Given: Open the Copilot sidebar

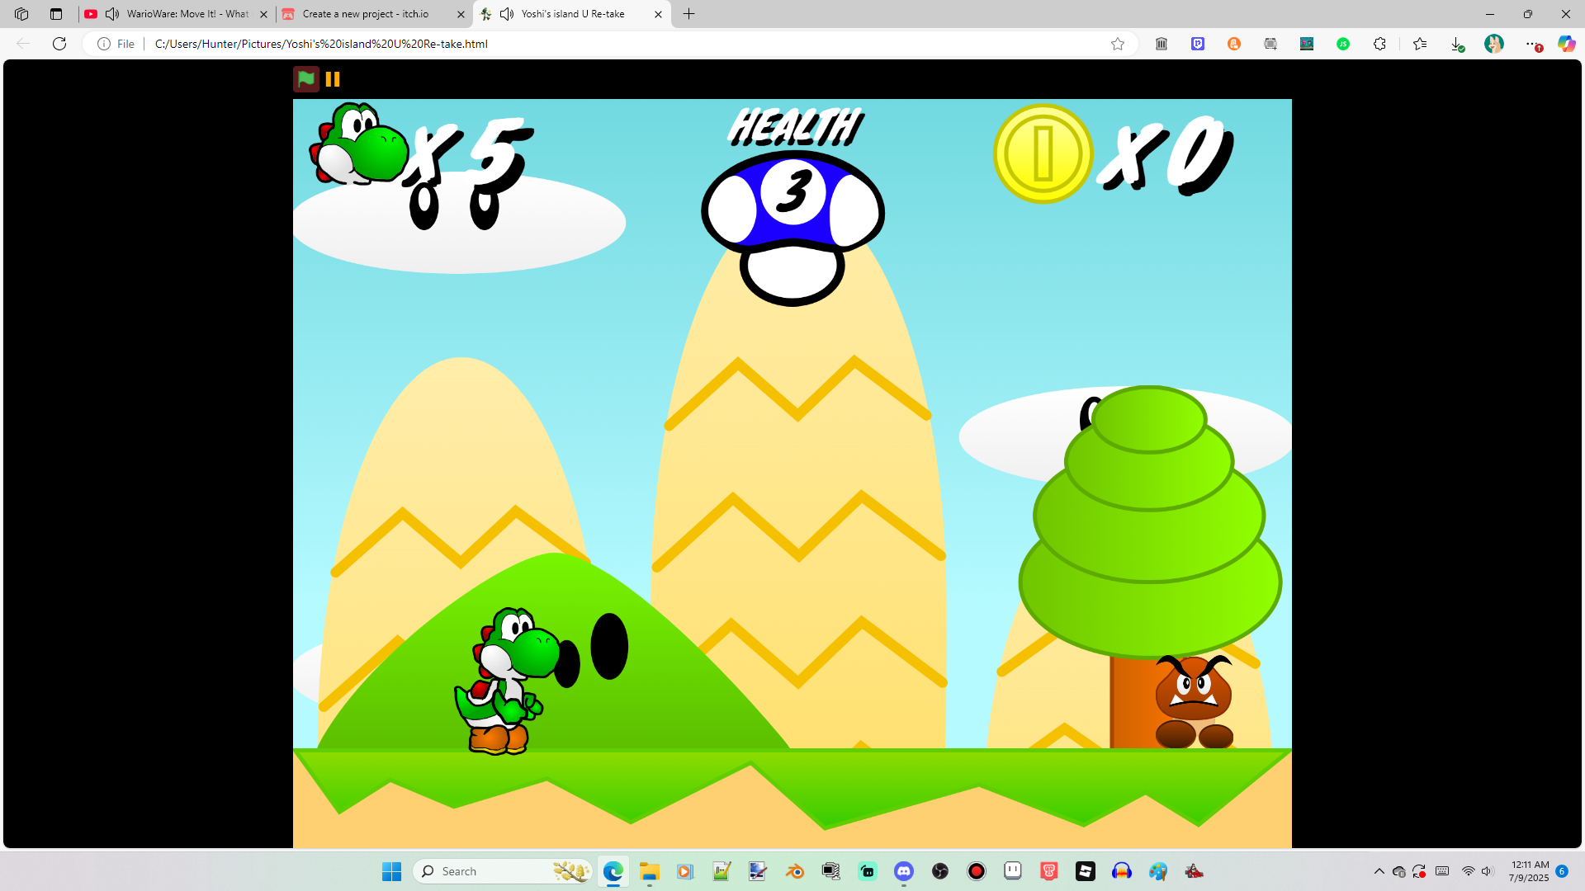Looking at the screenshot, I should coord(1566,44).
